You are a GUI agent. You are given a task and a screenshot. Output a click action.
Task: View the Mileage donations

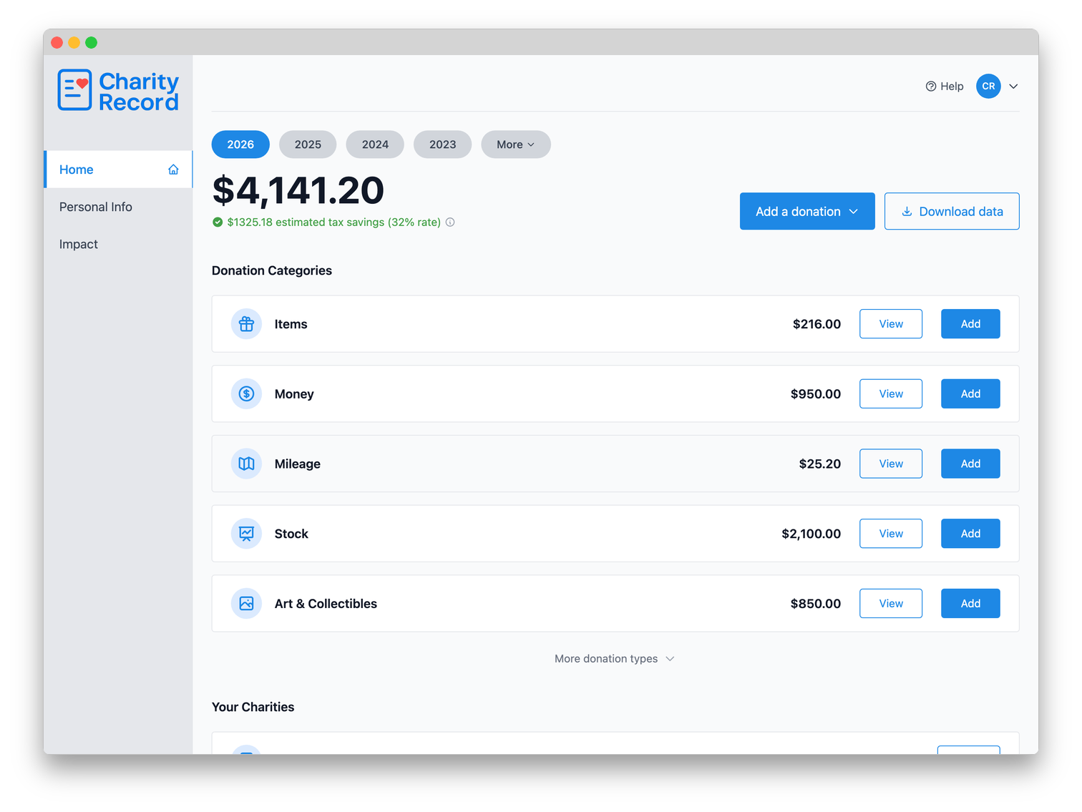coord(891,464)
